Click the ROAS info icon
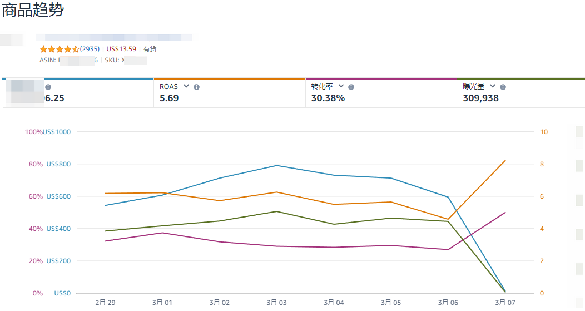585x311 pixels. 196,87
